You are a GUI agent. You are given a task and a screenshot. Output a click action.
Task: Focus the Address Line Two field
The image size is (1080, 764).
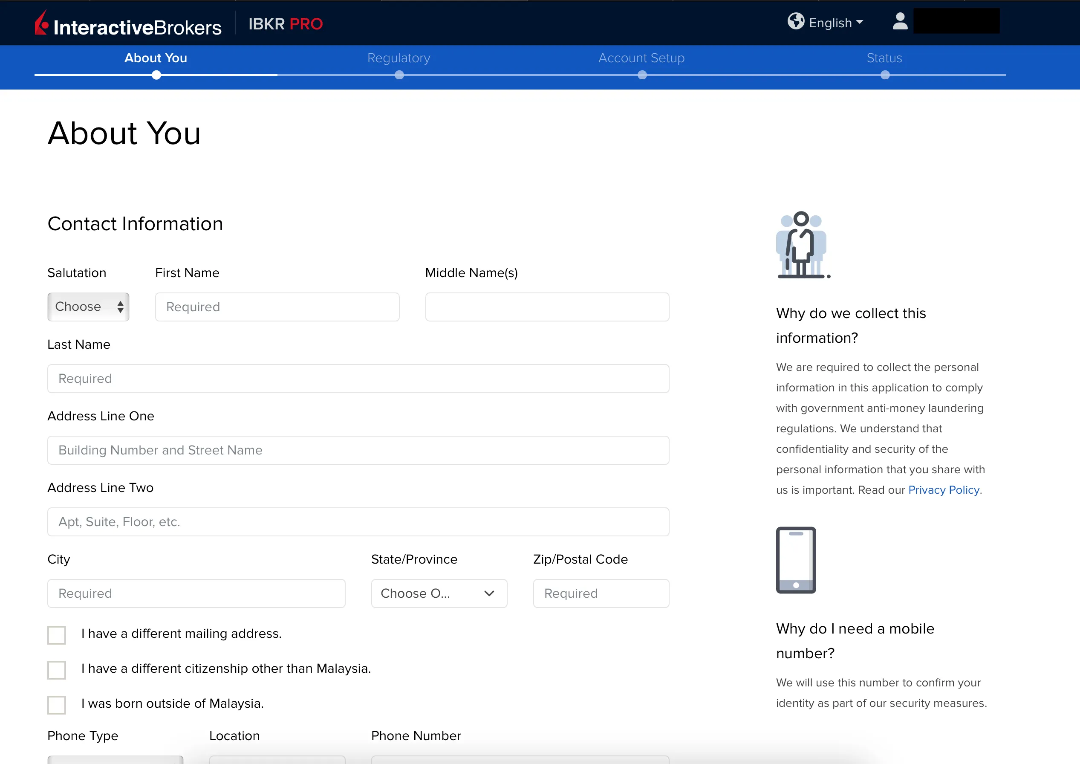tap(358, 522)
